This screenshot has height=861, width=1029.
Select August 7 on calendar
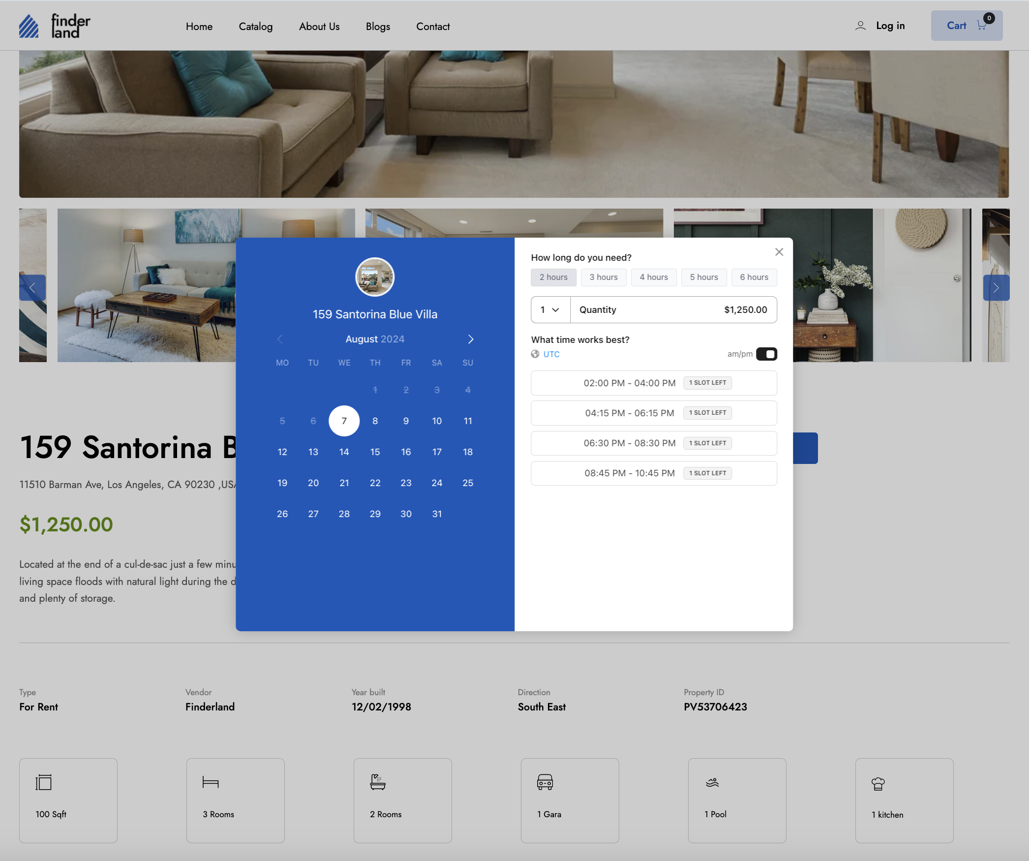click(344, 421)
